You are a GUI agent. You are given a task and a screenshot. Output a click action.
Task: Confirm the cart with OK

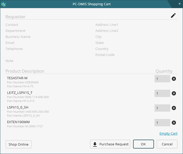(143, 144)
